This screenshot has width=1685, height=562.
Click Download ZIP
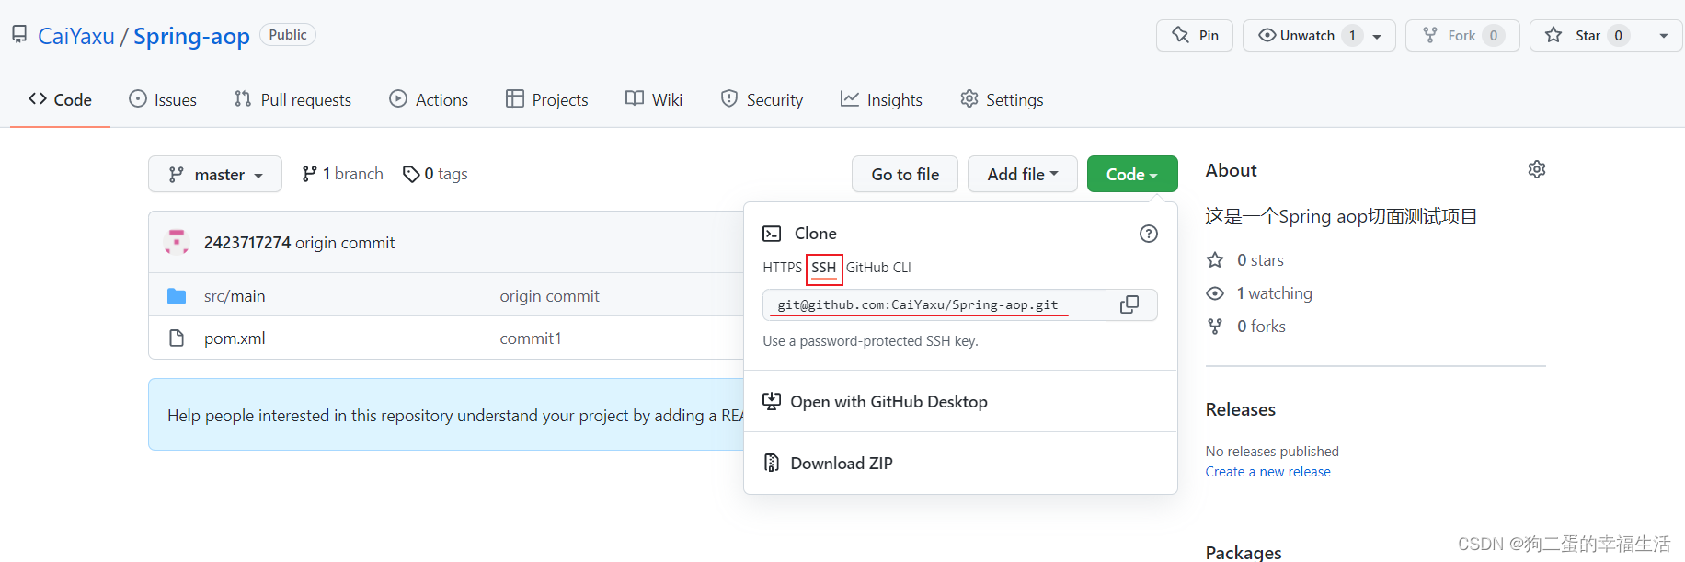pos(842,464)
